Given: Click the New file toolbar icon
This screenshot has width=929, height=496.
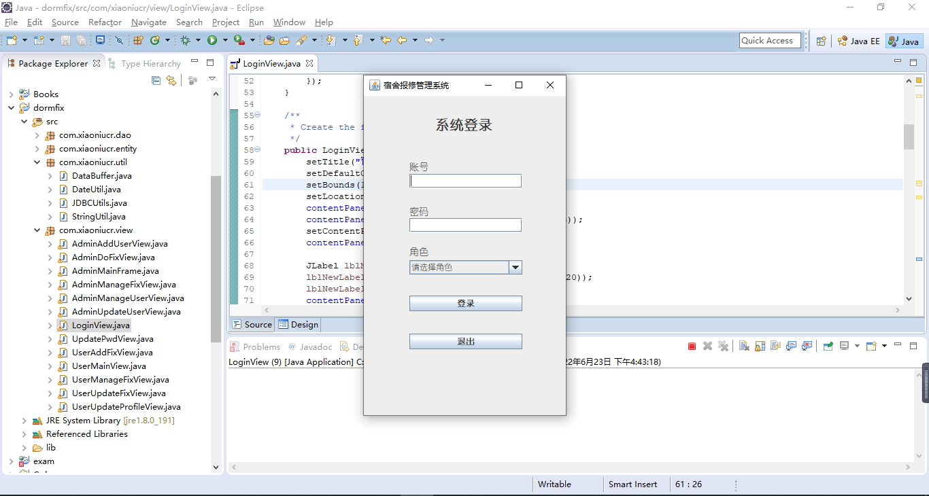Looking at the screenshot, I should tap(11, 40).
